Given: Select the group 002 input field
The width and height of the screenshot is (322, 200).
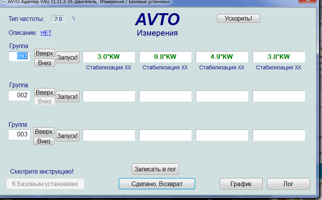Looking at the screenshot, I should (19, 95).
